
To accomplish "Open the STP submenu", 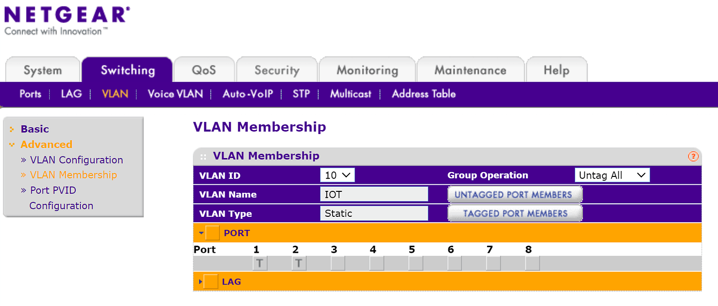I will tap(301, 94).
